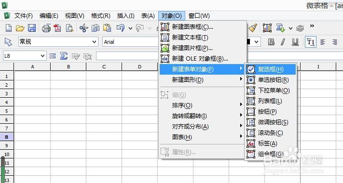Open file with folder icon
Image resolution: width=343 pixels, height=183 pixels.
20,28
